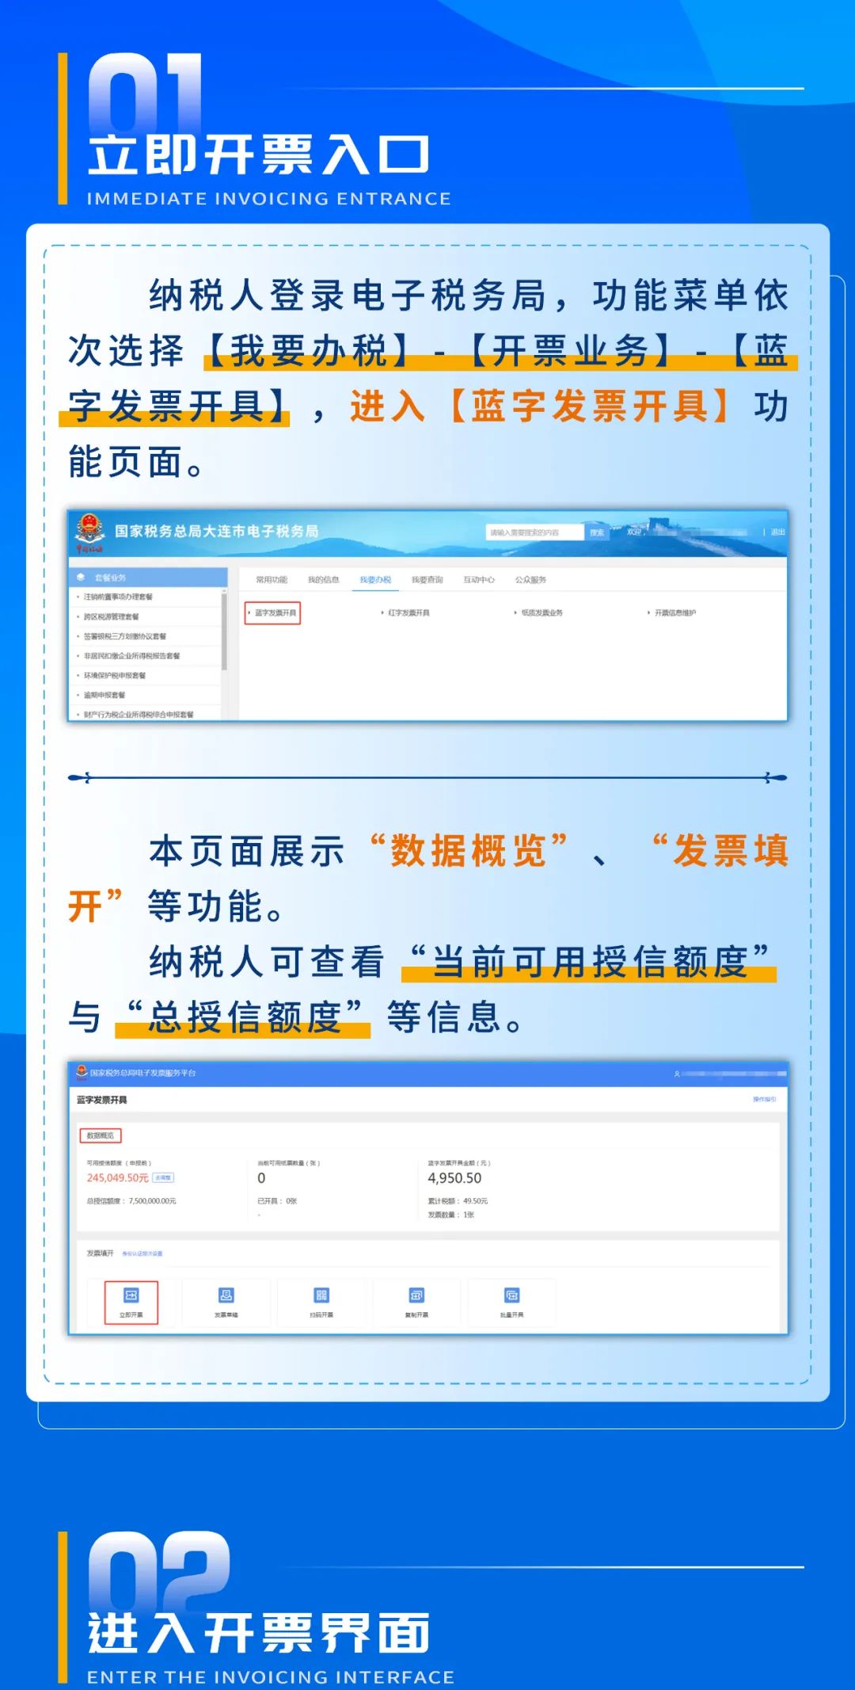
Task: Click the 已开具 0张 text
Action: tap(277, 1201)
